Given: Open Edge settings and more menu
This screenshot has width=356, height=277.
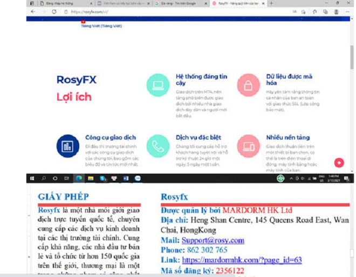Looking at the screenshot, I should point(347,12).
